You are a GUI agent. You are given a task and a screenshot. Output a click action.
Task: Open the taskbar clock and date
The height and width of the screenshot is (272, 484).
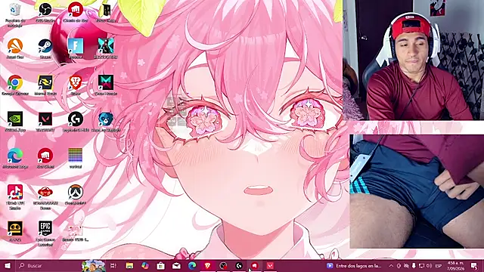point(455,265)
